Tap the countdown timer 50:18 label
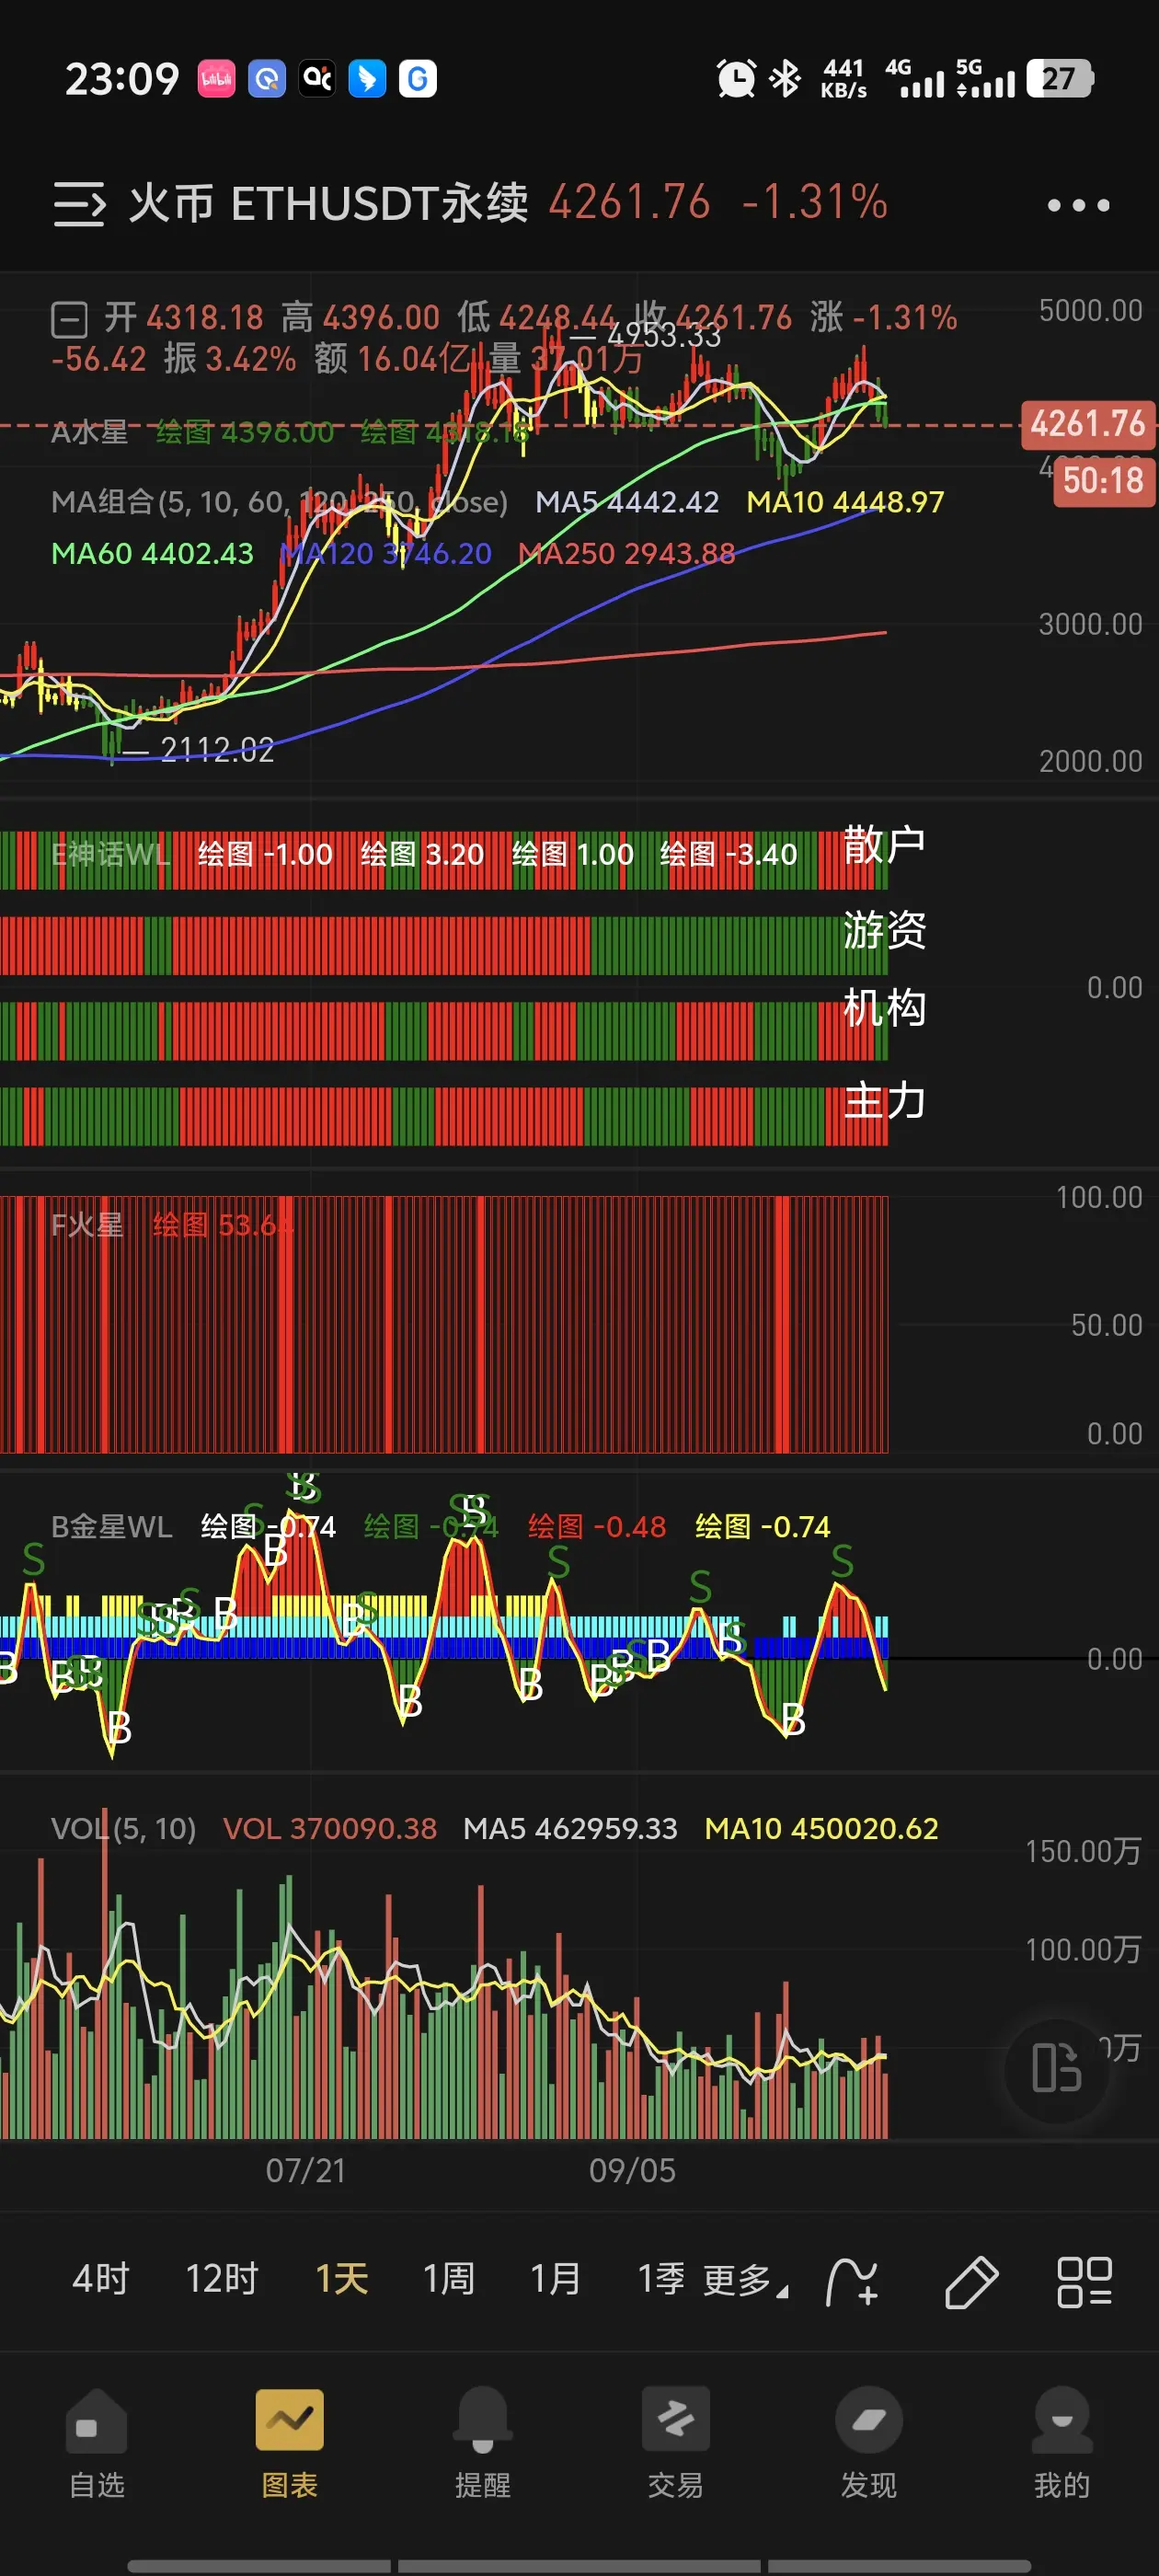Viewport: 1159px width, 2576px height. click(1103, 481)
